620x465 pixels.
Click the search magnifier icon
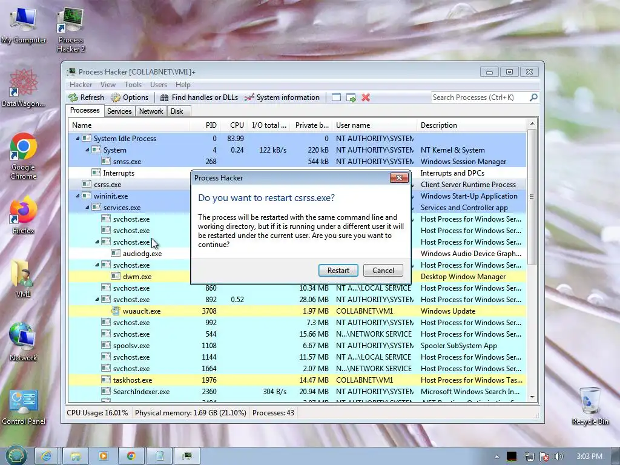pyautogui.click(x=533, y=97)
